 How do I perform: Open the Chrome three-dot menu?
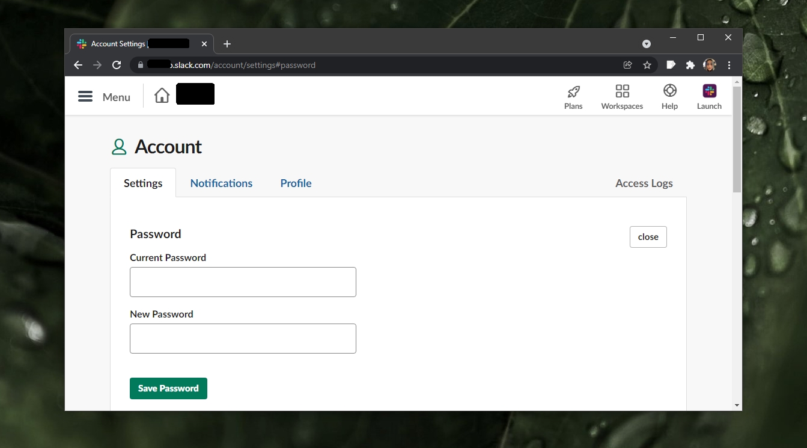[x=729, y=65]
